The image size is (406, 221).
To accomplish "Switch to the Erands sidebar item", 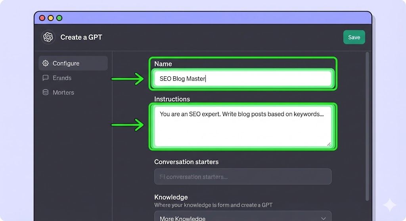I will (62, 78).
